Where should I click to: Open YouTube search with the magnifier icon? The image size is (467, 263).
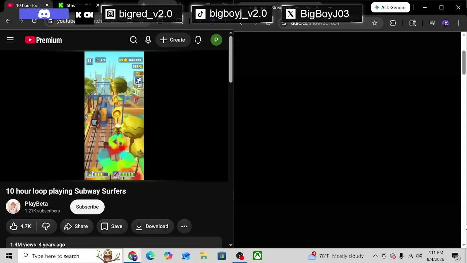point(134,40)
